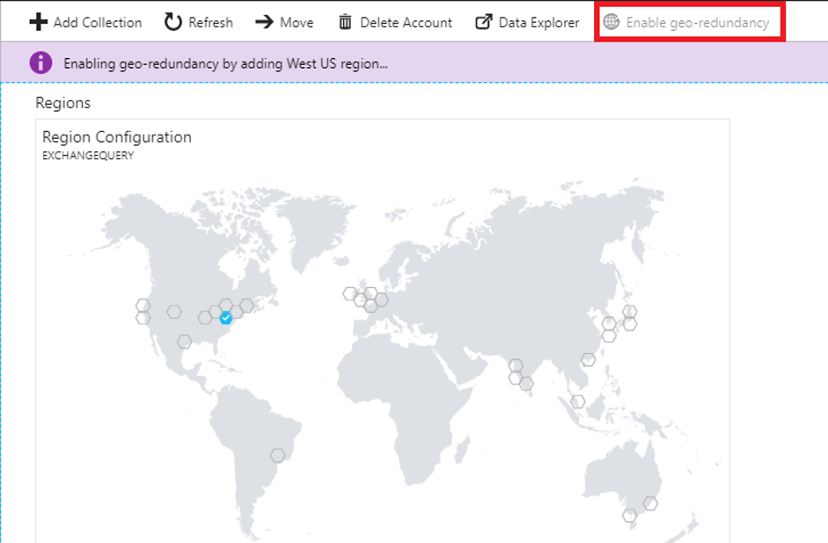Open Data Explorer
Viewport: 828px width, 543px height.
(528, 22)
